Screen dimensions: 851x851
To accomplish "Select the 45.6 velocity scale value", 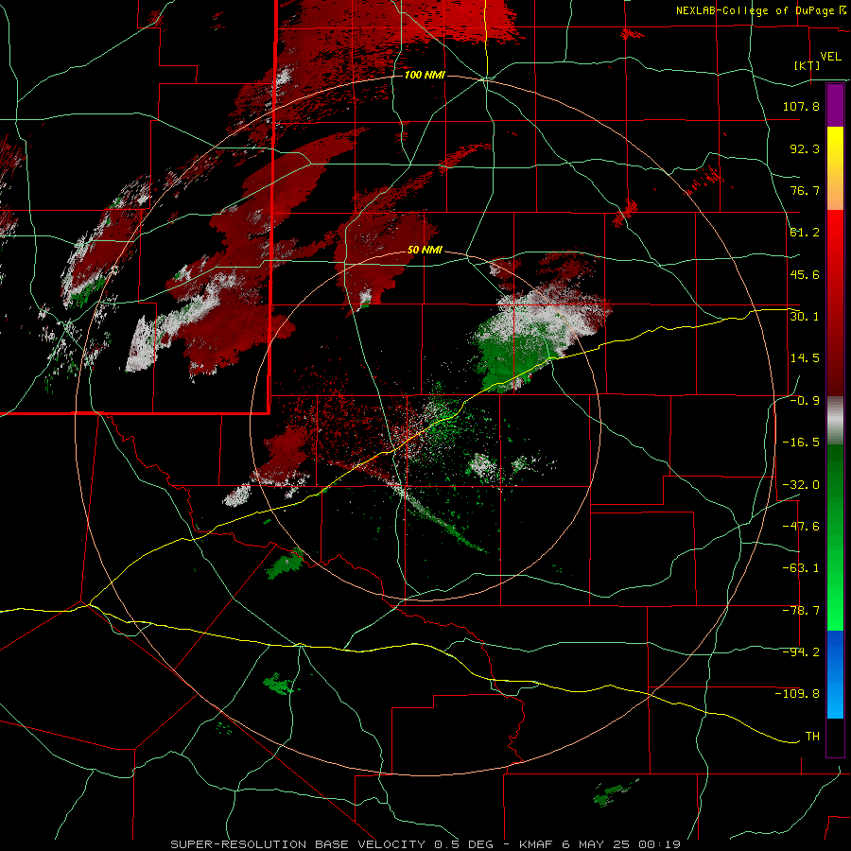I will (x=805, y=274).
